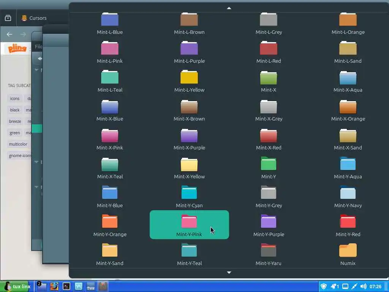Image resolution: width=389 pixels, height=292 pixels.
Task: Open the Pling logo link
Action: (x=17, y=48)
